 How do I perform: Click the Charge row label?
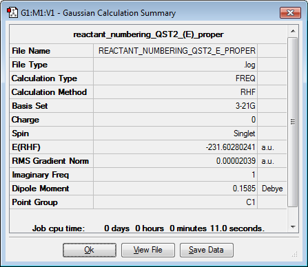pyautogui.click(x=25, y=120)
